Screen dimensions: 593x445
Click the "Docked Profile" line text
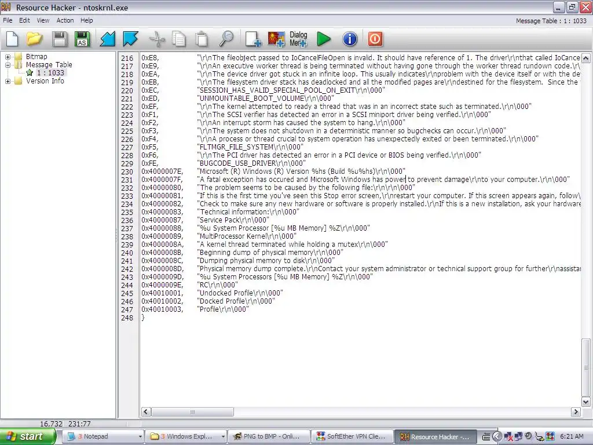[236, 301]
